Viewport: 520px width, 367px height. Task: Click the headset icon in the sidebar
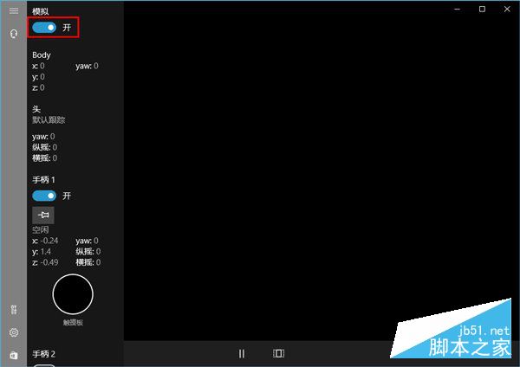coord(13,33)
